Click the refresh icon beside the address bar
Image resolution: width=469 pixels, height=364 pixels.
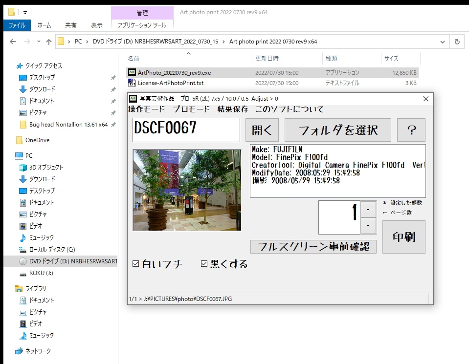coord(457,42)
